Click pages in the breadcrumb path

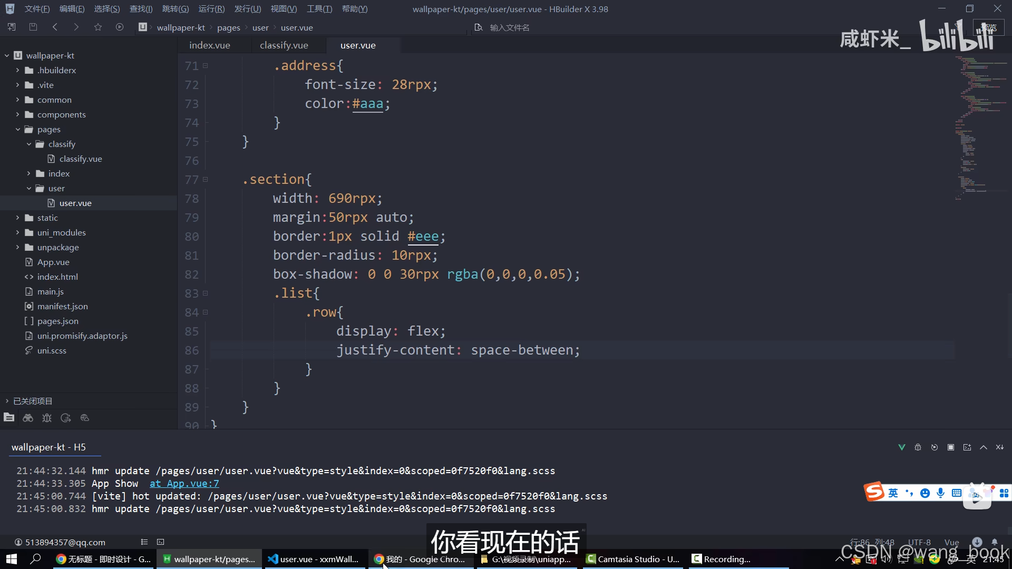click(x=229, y=27)
